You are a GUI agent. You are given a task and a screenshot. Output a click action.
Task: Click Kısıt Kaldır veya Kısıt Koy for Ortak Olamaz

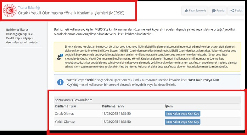coord(182,114)
